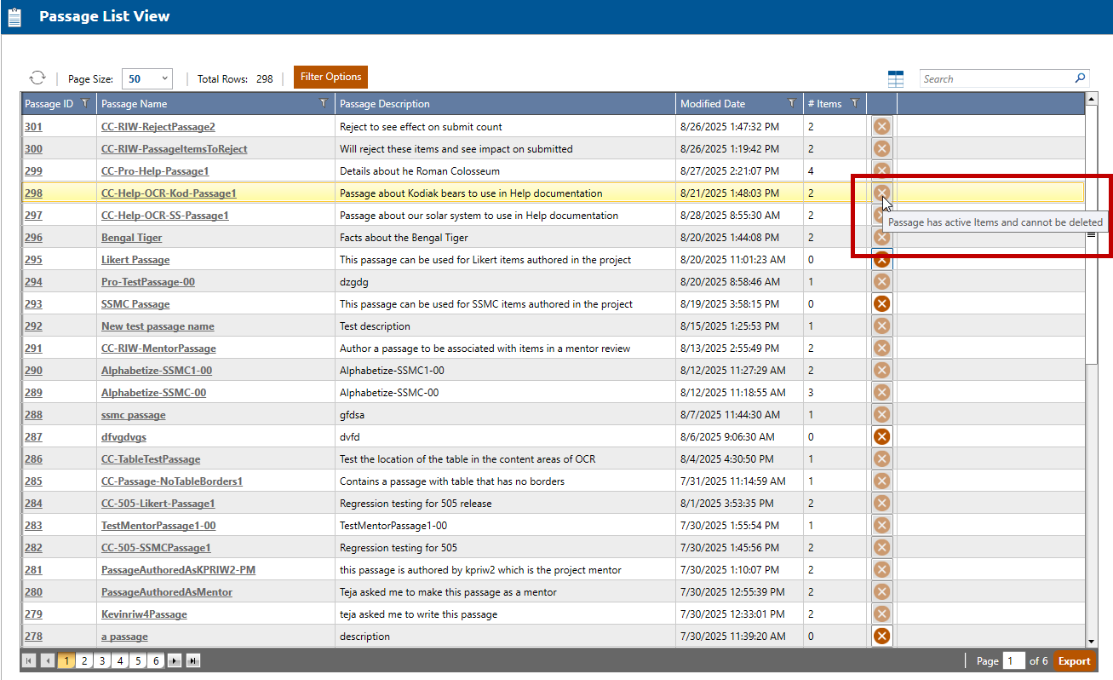
Task: Open the Bengal Tiger passage link
Action: pyautogui.click(x=131, y=238)
